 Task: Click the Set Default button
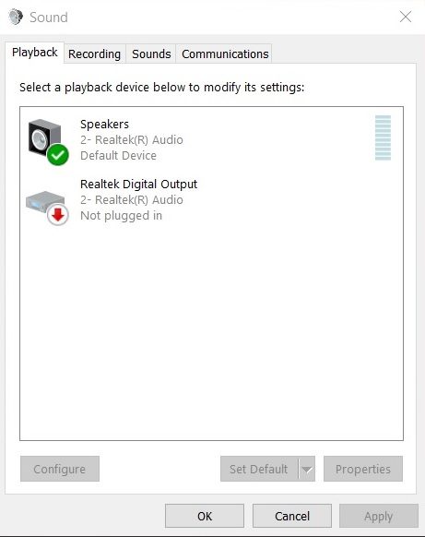click(259, 469)
